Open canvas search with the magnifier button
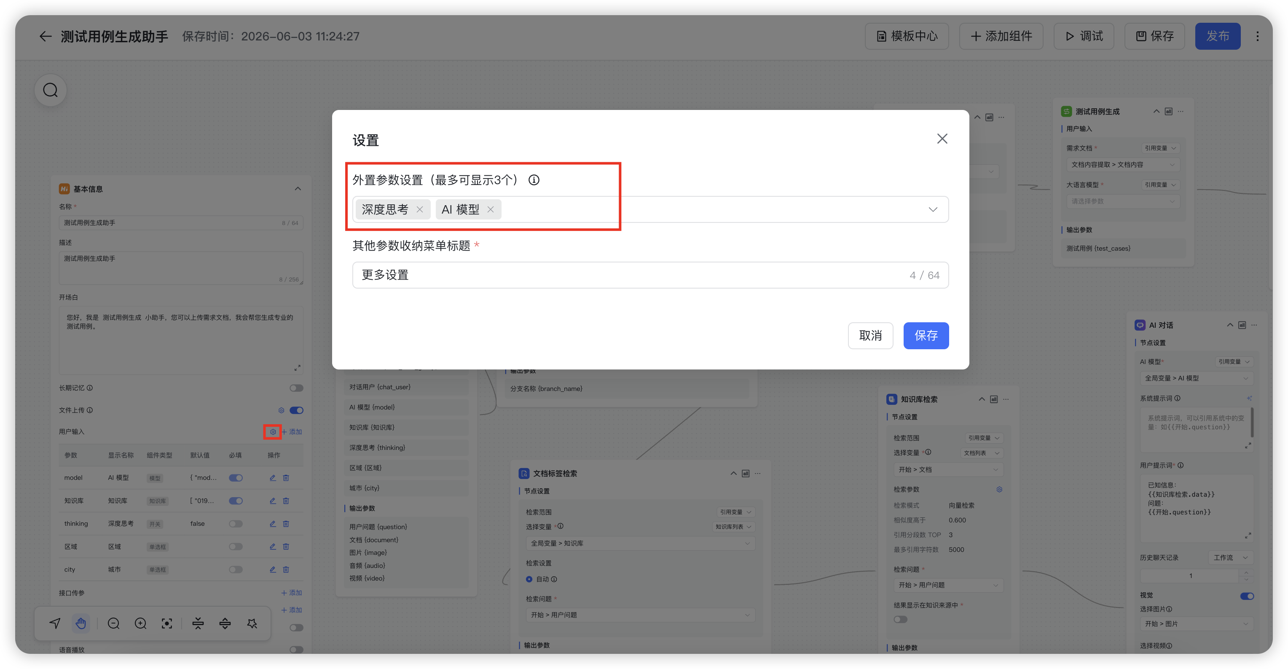Image resolution: width=1288 pixels, height=669 pixels. (51, 90)
